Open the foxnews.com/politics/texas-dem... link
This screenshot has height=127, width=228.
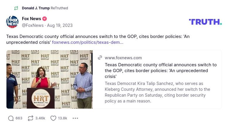coord(88,42)
